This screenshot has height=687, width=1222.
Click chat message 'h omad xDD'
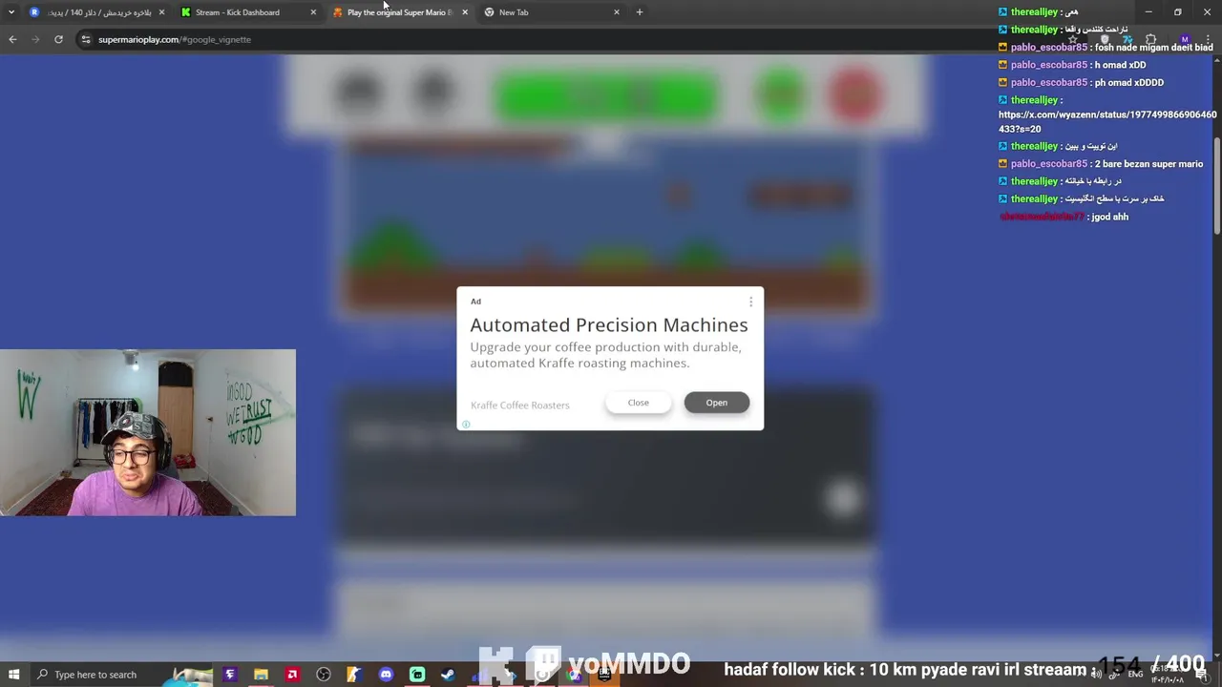click(x=1120, y=65)
